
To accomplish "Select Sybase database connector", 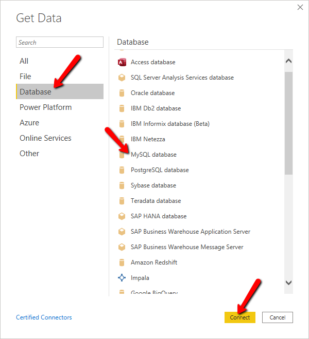I will (199, 185).
